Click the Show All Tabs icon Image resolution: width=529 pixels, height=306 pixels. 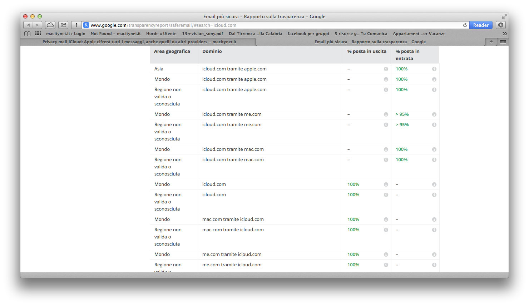503,42
